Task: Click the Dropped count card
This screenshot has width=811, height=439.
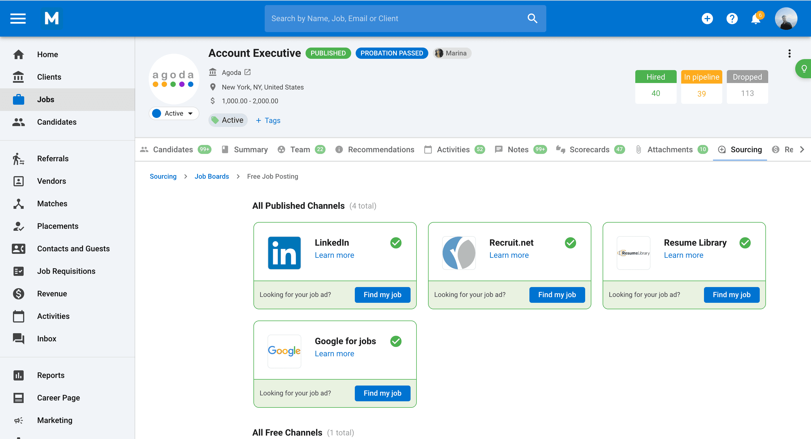Action: pos(747,87)
